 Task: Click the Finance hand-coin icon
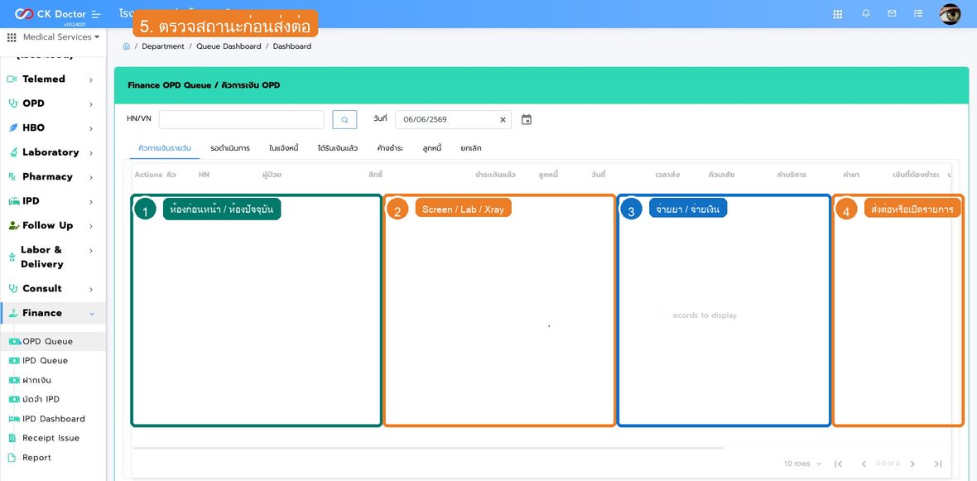click(13, 313)
